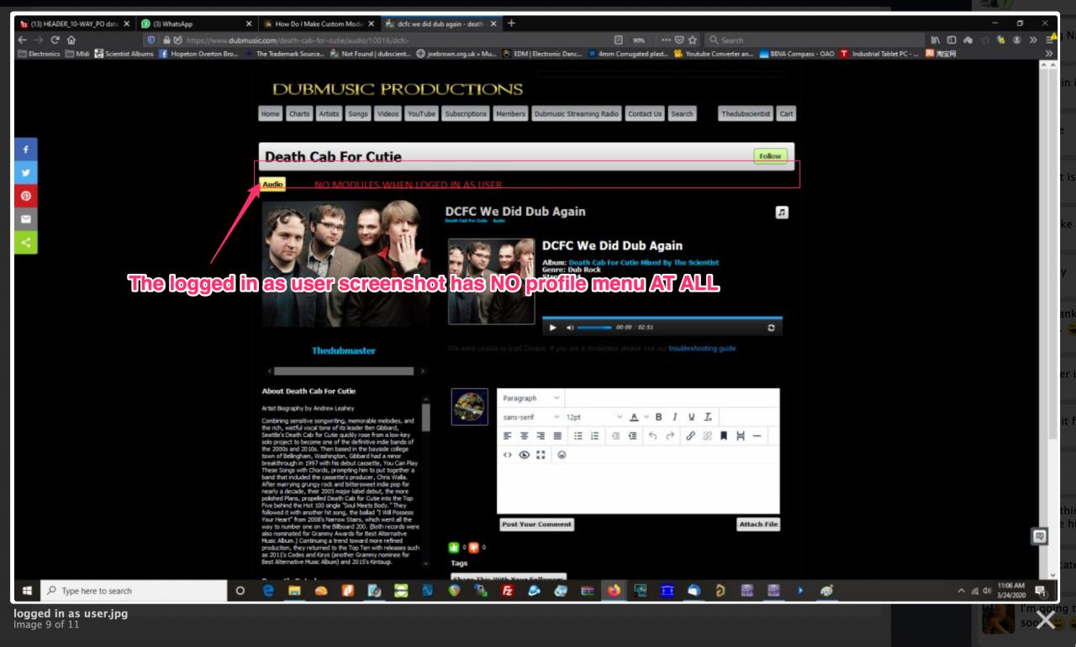Decrease indent in comment editor
1076x647 pixels.
click(x=616, y=436)
